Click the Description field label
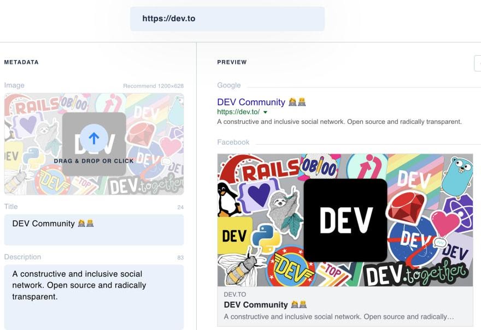481x330 pixels. pyautogui.click(x=22, y=257)
